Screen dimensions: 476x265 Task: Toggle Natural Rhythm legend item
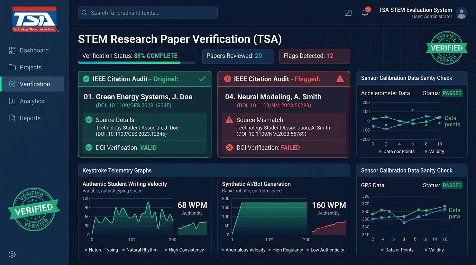(140, 250)
